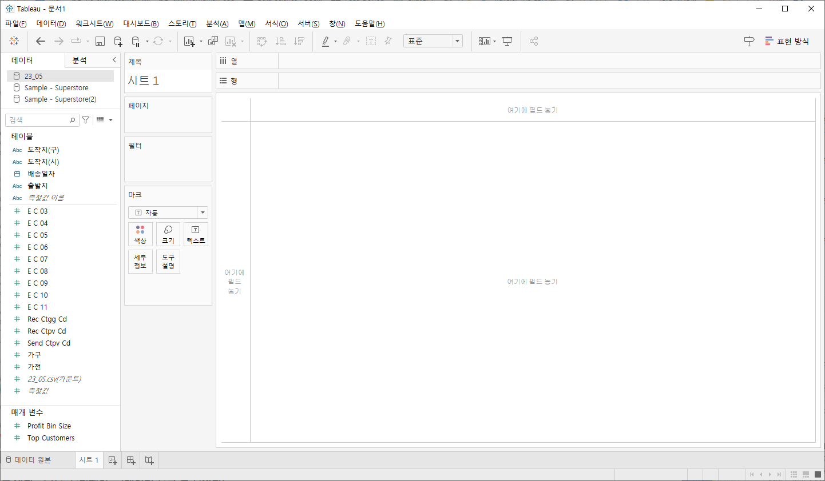Click the highlight pen icon
The height and width of the screenshot is (481, 825).
[x=326, y=41]
